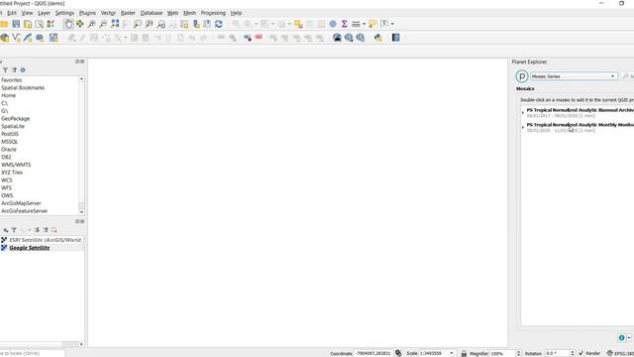Click the map tips speech bubble icon
The image size is (634, 357).
[x=372, y=24]
